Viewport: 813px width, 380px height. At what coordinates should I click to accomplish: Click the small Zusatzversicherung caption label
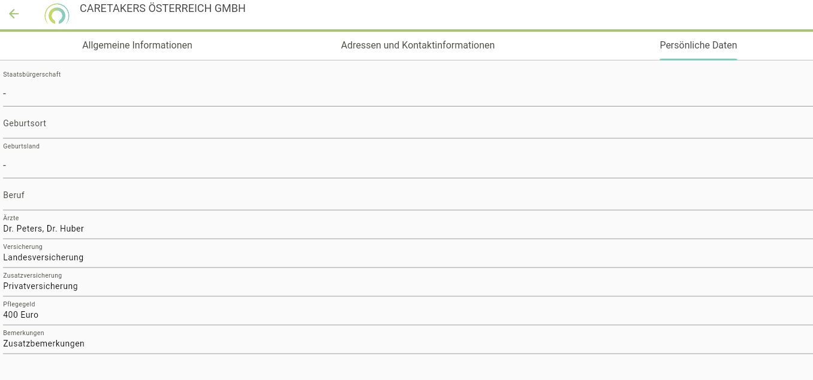32,276
